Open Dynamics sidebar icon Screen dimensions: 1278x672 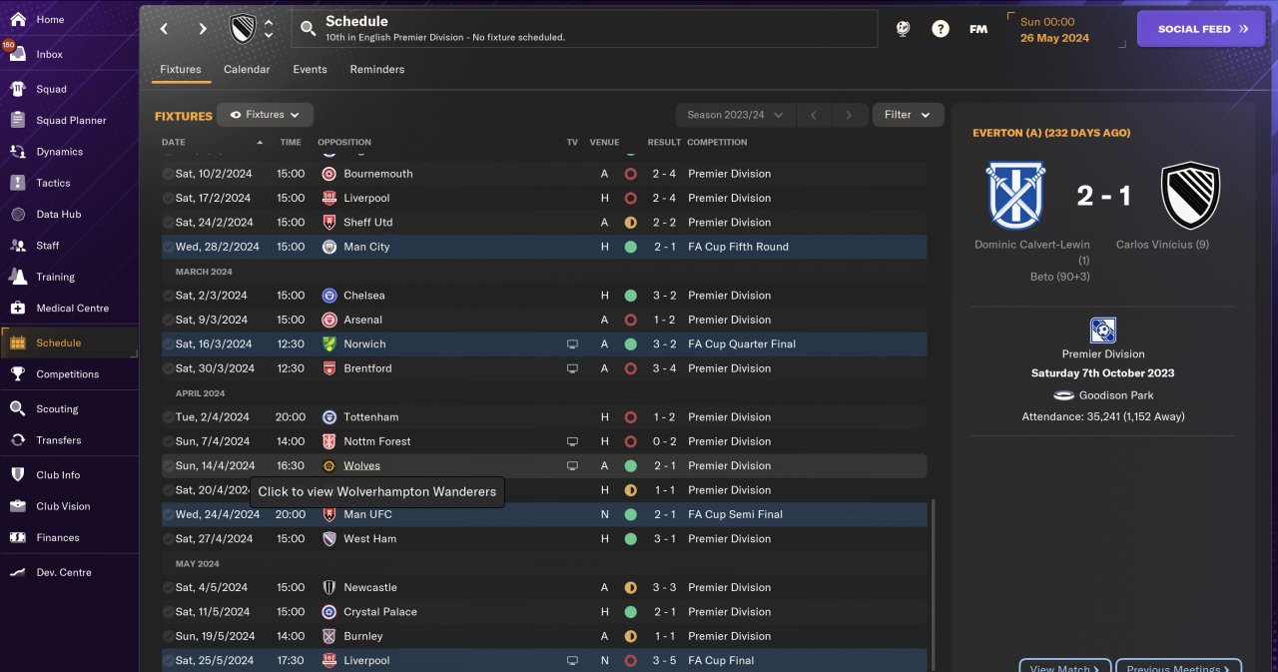[17, 152]
